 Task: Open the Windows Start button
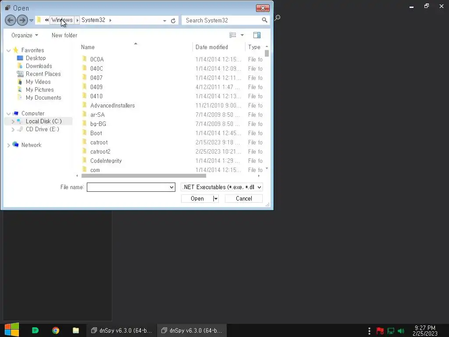tap(12, 330)
